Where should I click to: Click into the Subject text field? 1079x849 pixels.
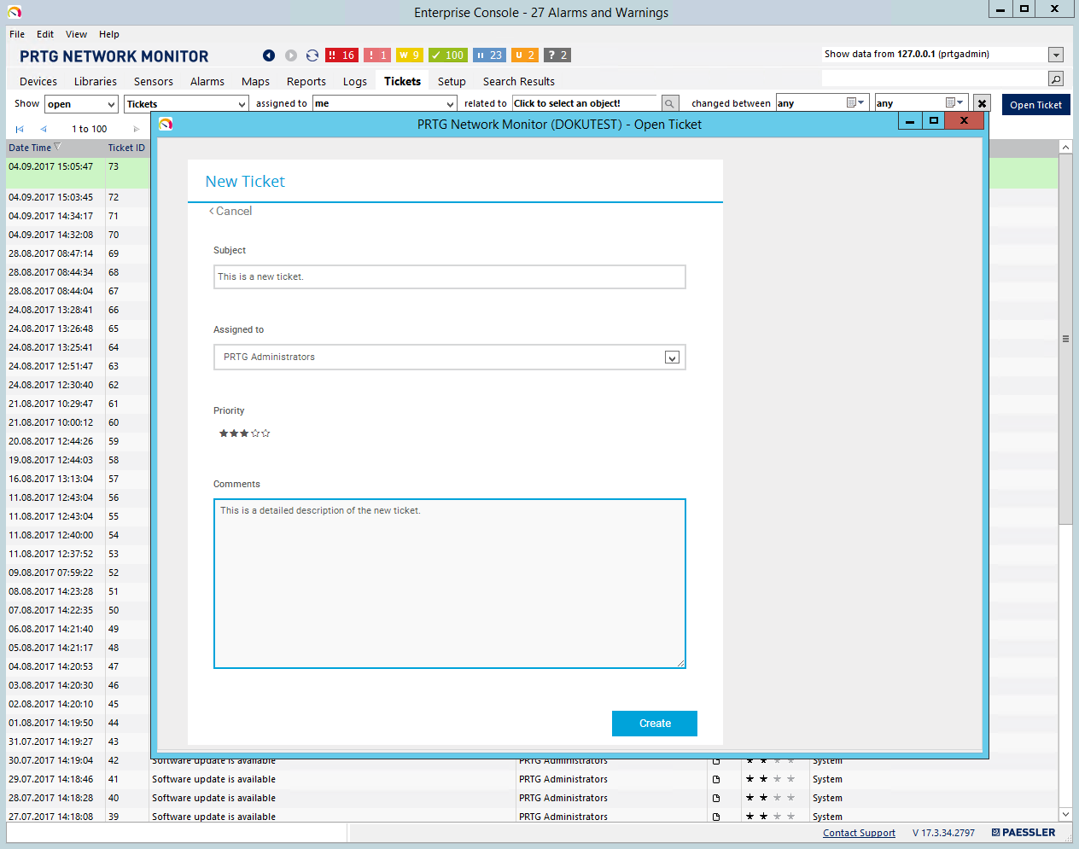point(449,277)
